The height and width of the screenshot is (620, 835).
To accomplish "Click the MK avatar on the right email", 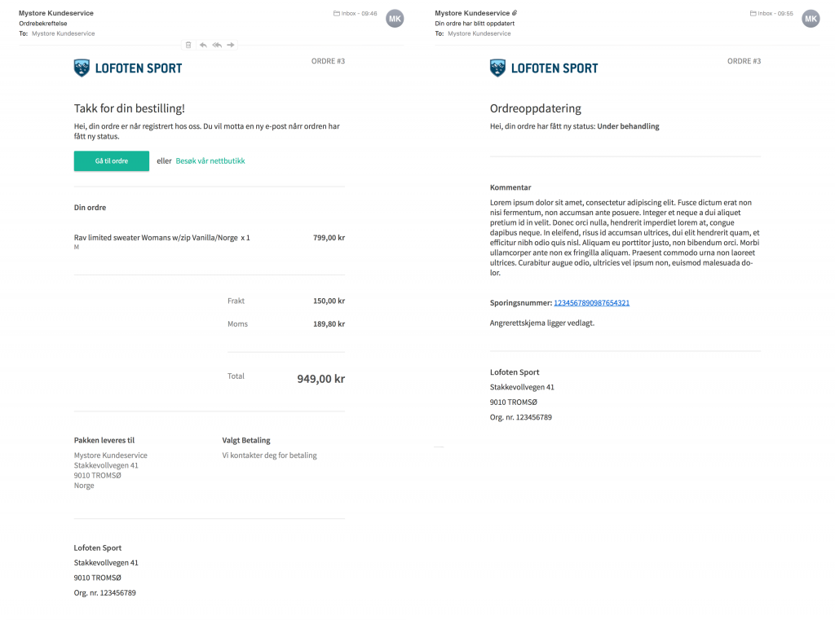I will (x=811, y=18).
